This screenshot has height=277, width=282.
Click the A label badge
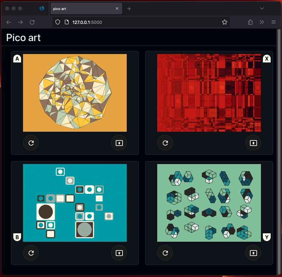click(17, 59)
